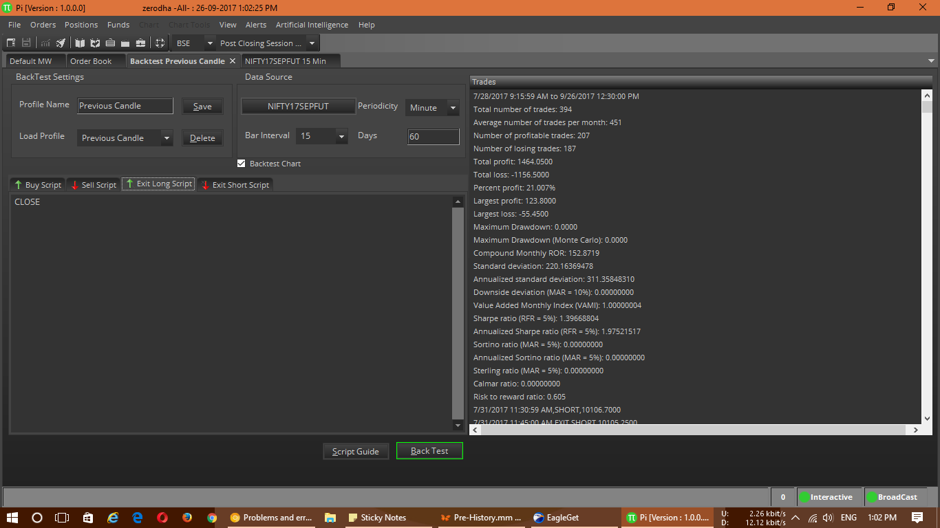The image size is (940, 528).
Task: Select the Exit Short Script tab
Action: pos(235,184)
